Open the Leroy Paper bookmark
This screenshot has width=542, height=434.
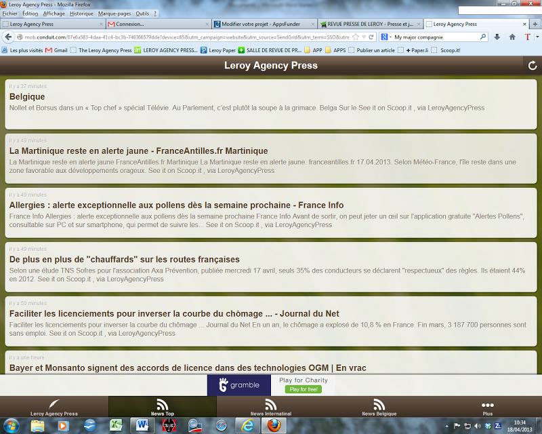[x=218, y=50]
